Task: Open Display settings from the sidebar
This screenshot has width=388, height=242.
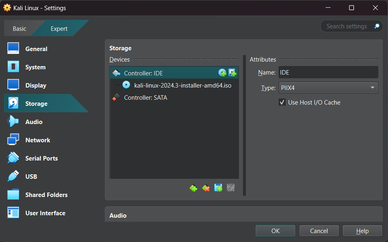Action: pyautogui.click(x=36, y=85)
